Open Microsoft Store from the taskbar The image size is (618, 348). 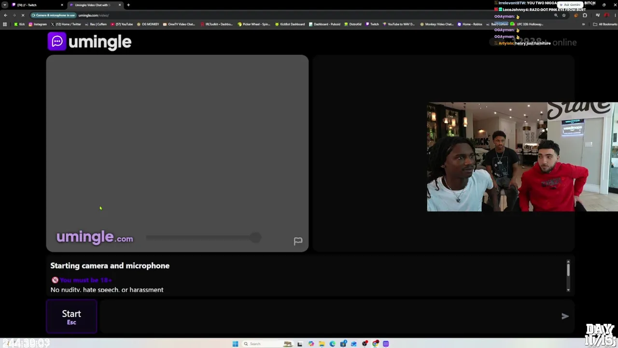[x=343, y=344]
